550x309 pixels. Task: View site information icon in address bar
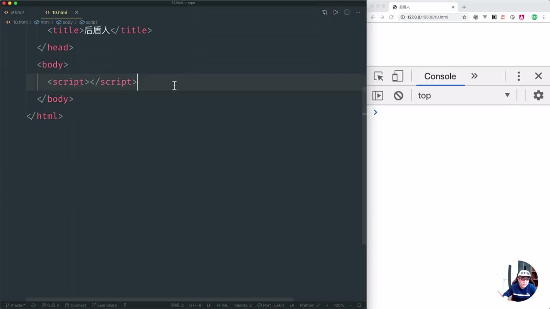403,17
